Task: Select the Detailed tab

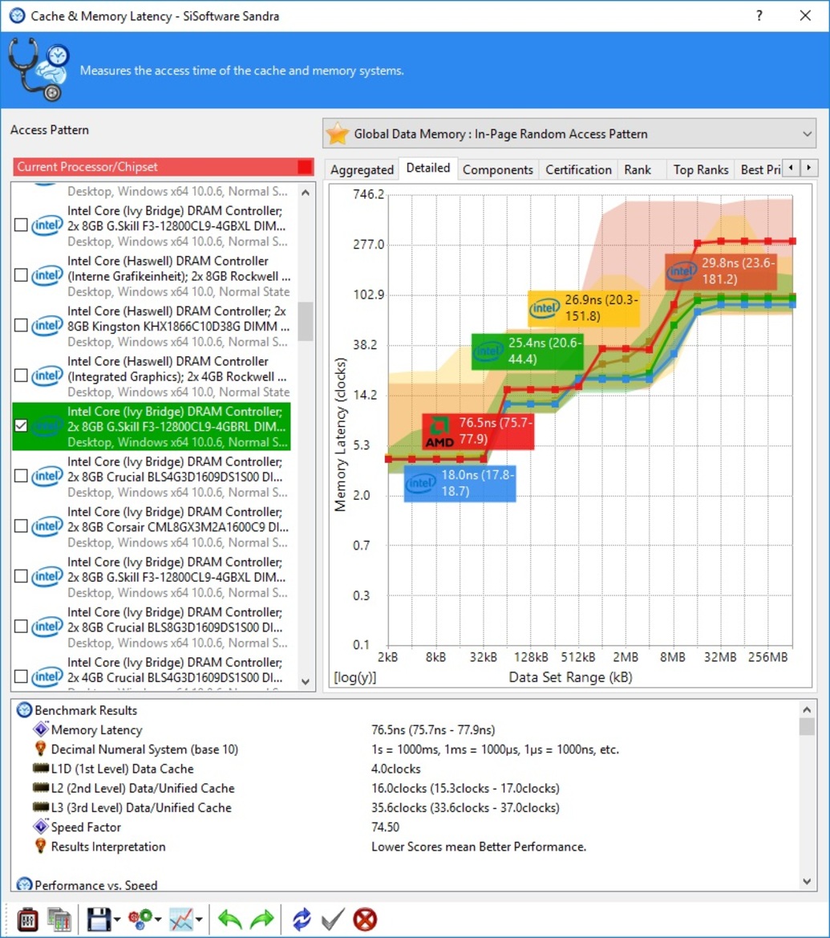Action: pos(428,168)
